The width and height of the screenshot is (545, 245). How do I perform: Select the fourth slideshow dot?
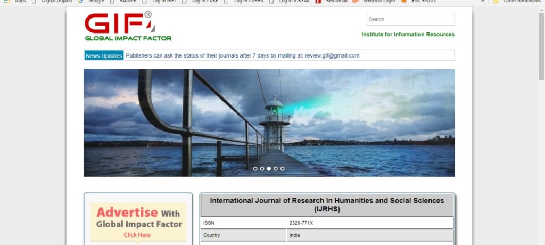click(x=276, y=169)
